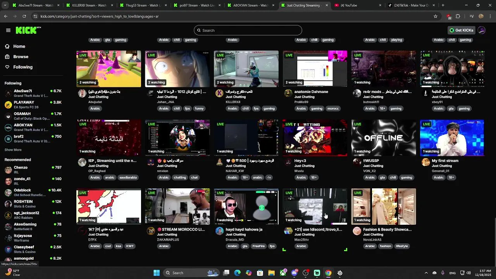Click ProMo99 streamer avatar
The image size is (496, 279).
(x=288, y=93)
